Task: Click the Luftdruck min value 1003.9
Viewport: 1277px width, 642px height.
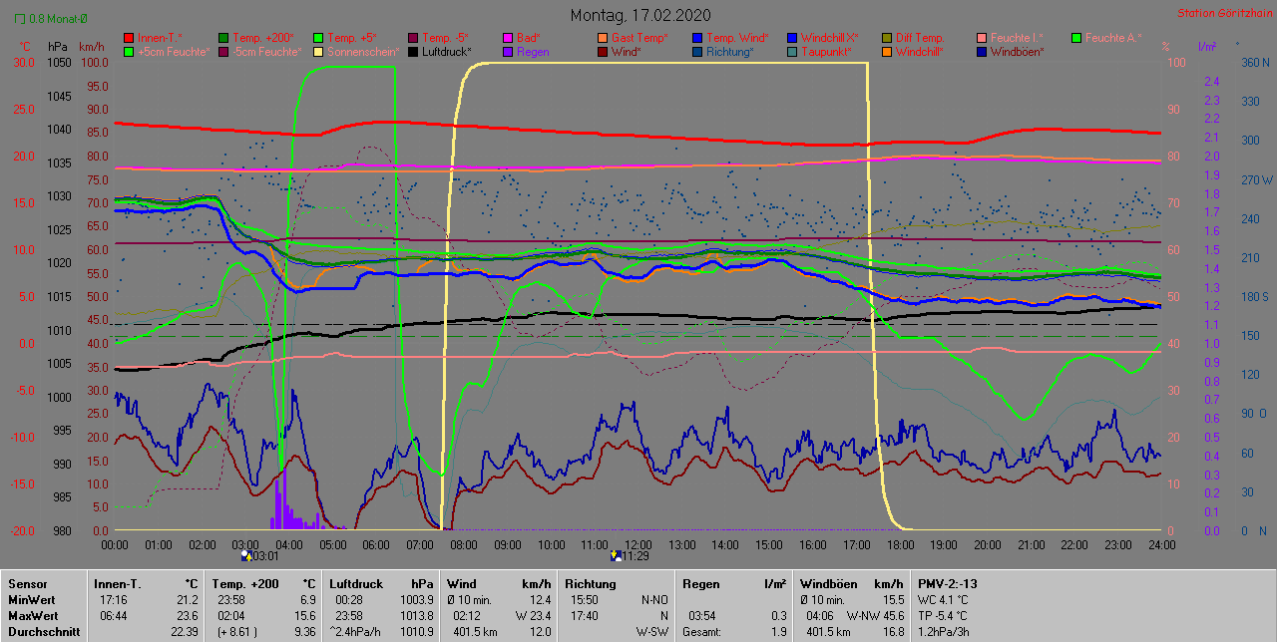Action: 415,599
